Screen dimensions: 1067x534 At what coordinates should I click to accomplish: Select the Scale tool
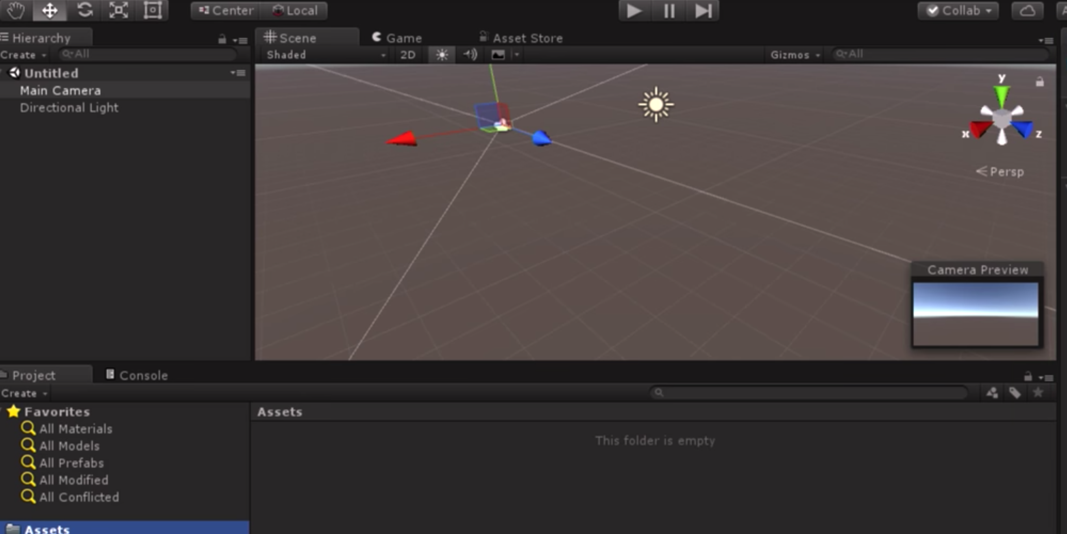click(x=118, y=10)
